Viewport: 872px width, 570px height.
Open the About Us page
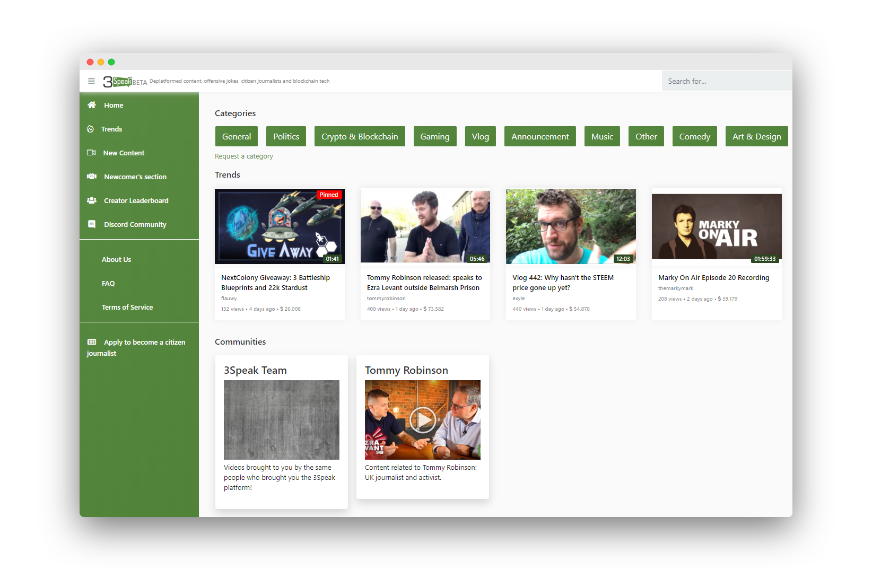click(x=116, y=260)
